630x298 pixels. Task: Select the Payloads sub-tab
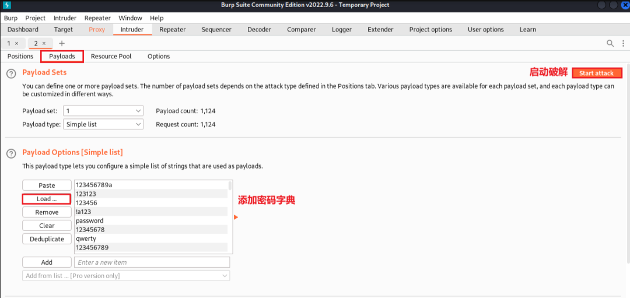tap(62, 57)
